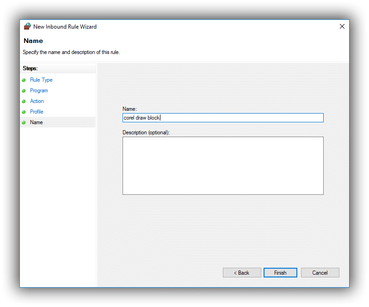This screenshot has height=307, width=369.
Task: Open the Program step
Action: (x=39, y=90)
